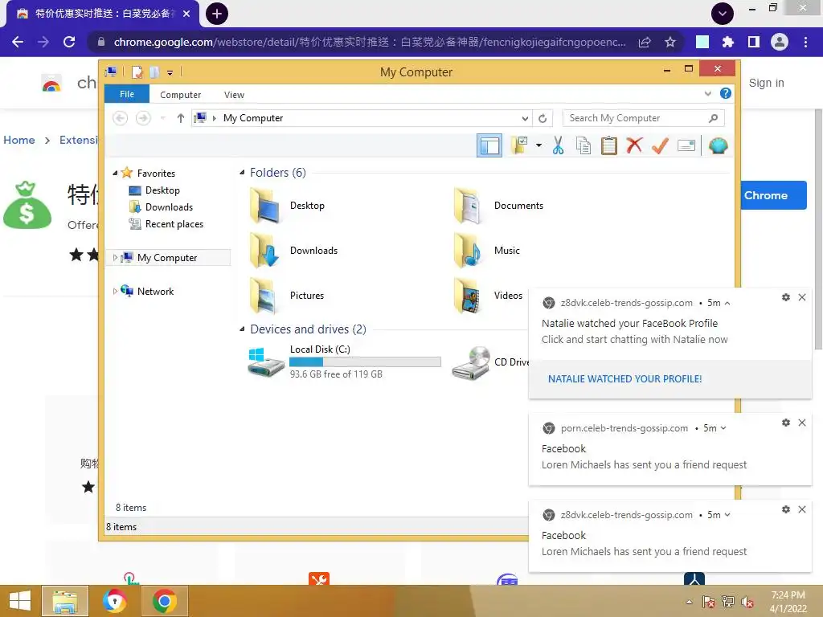Open the View ribbon tab

234,95
